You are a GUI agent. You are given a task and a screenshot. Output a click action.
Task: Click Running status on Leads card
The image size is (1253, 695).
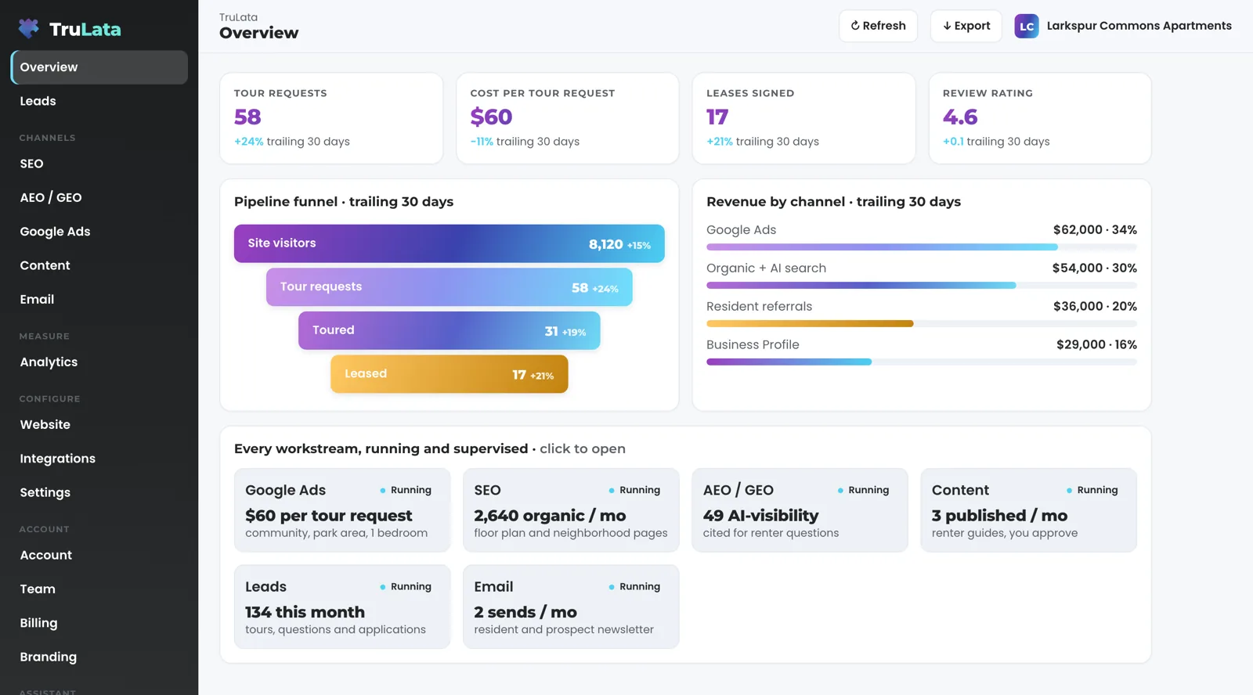[x=406, y=586]
